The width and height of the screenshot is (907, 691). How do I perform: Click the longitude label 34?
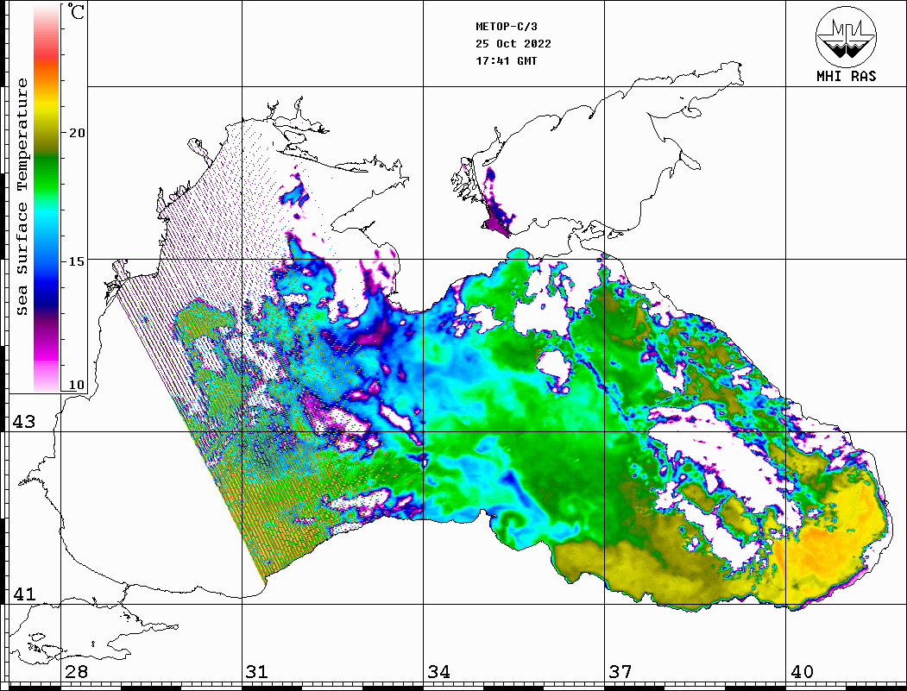438,672
